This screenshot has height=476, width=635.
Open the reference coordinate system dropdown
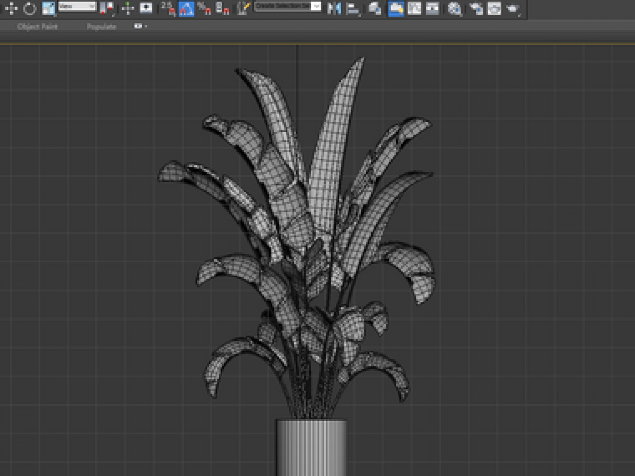[x=77, y=6]
